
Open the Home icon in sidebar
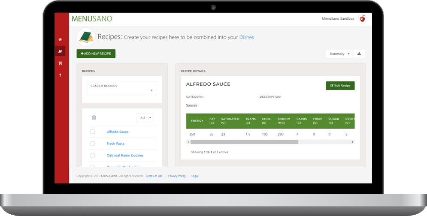(x=60, y=39)
